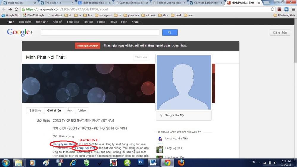Open Lịch in the top bar
This screenshot has height=167, width=297.
(x=124, y=22)
